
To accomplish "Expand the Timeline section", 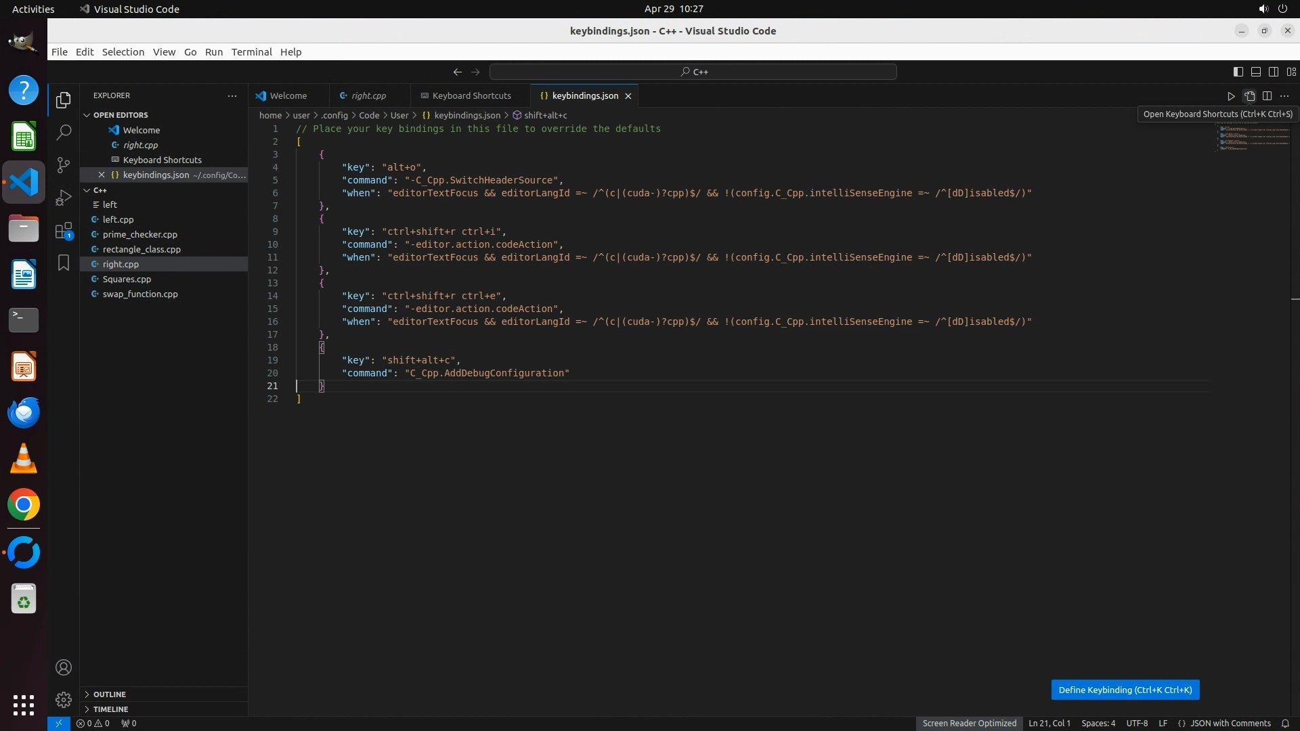I will tap(110, 709).
